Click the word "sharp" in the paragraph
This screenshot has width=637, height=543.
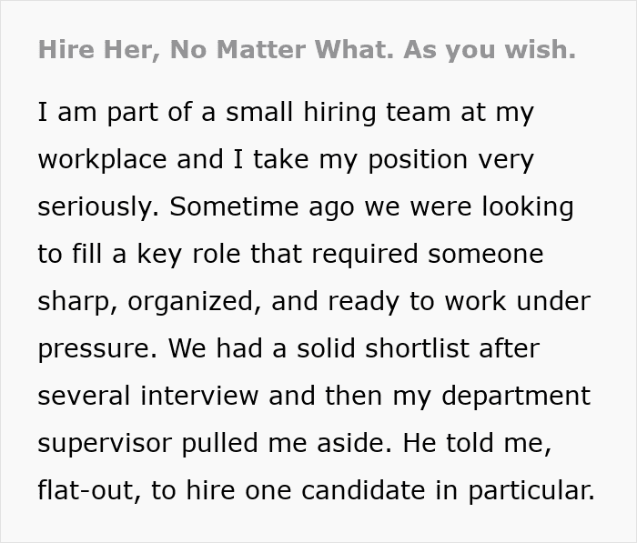click(x=74, y=303)
